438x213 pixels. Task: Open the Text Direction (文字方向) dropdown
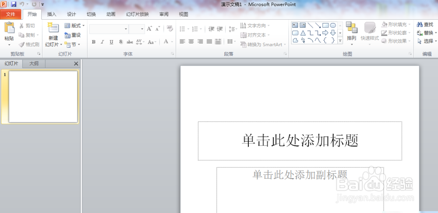tap(255, 26)
